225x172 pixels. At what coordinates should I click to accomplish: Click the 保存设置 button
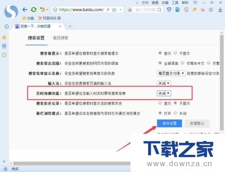(169, 123)
